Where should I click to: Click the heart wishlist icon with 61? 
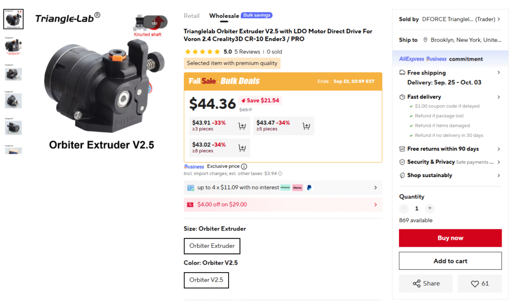tap(480, 284)
